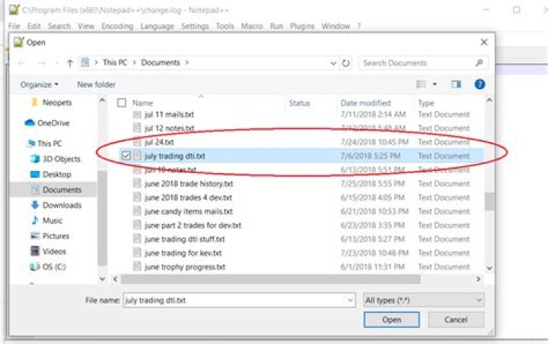Click in the File name text field

click(234, 300)
